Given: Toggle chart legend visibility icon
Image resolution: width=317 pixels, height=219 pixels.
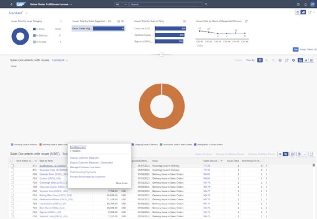Looking at the screenshot, I should pos(280,60).
